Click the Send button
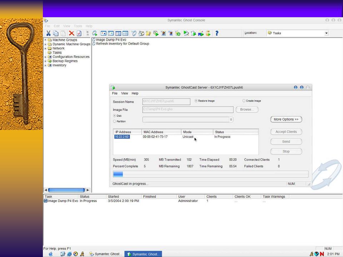The height and width of the screenshot is (257, 343). (x=286, y=142)
